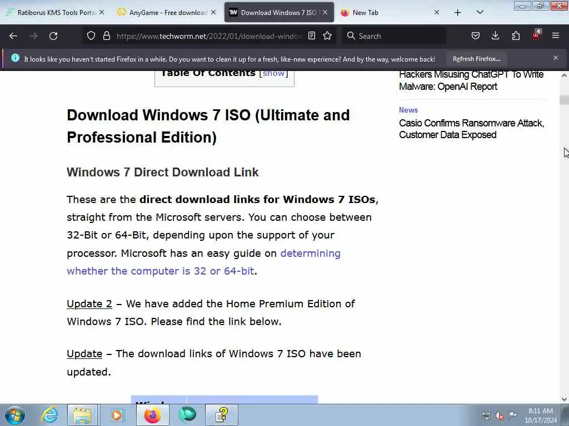Expand the list all tabs chevron
The image size is (569, 426).
point(480,12)
